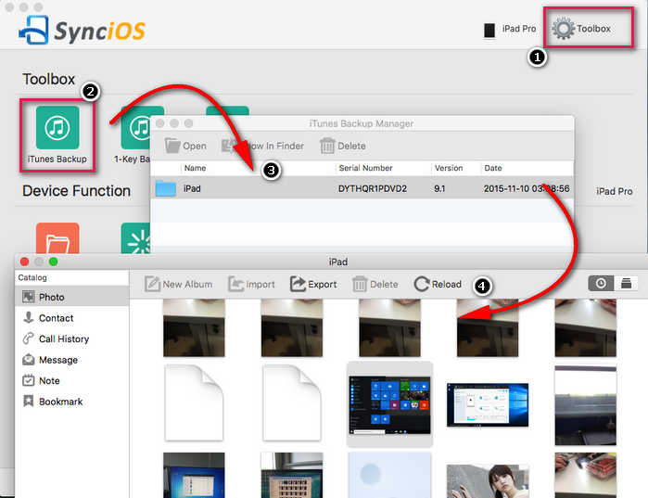
Task: Select the second blank document thumbnail
Action: (292, 403)
